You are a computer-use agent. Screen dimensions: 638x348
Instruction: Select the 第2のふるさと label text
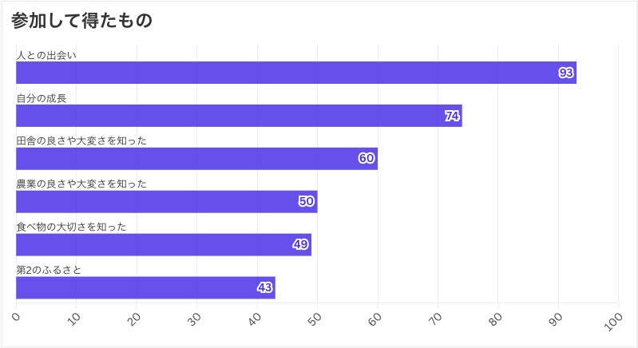[x=49, y=271]
